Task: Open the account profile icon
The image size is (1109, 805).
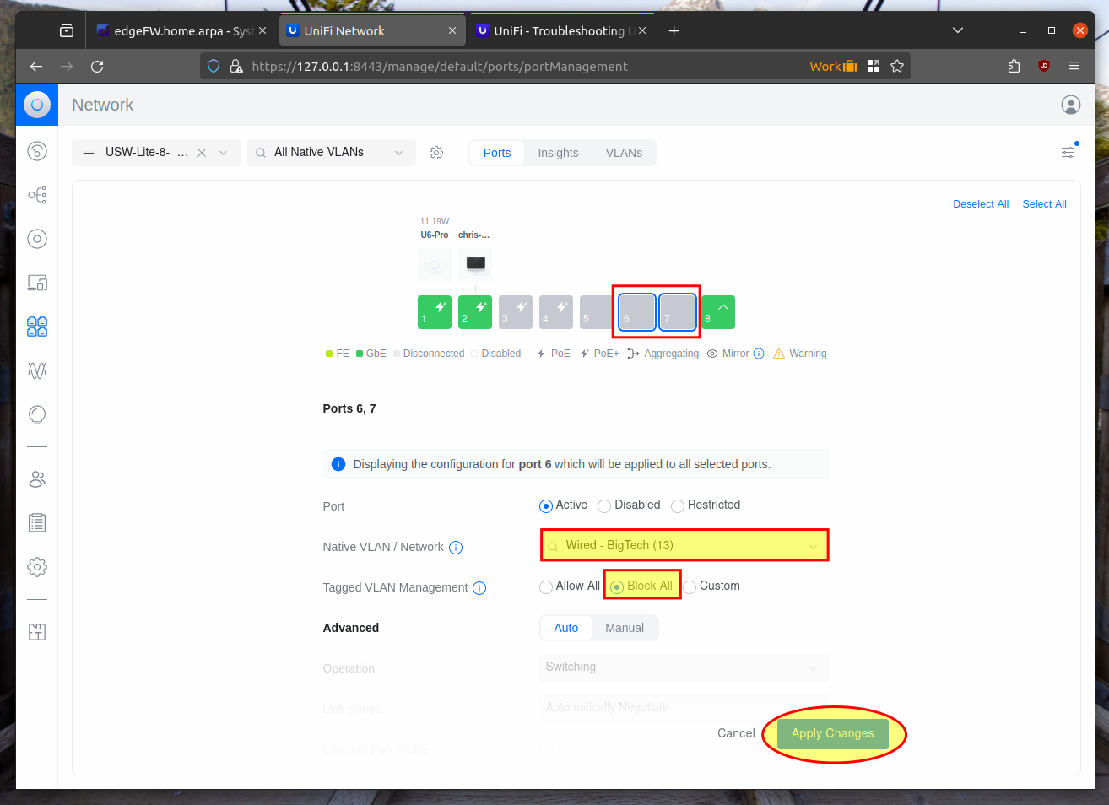Action: pyautogui.click(x=1071, y=105)
